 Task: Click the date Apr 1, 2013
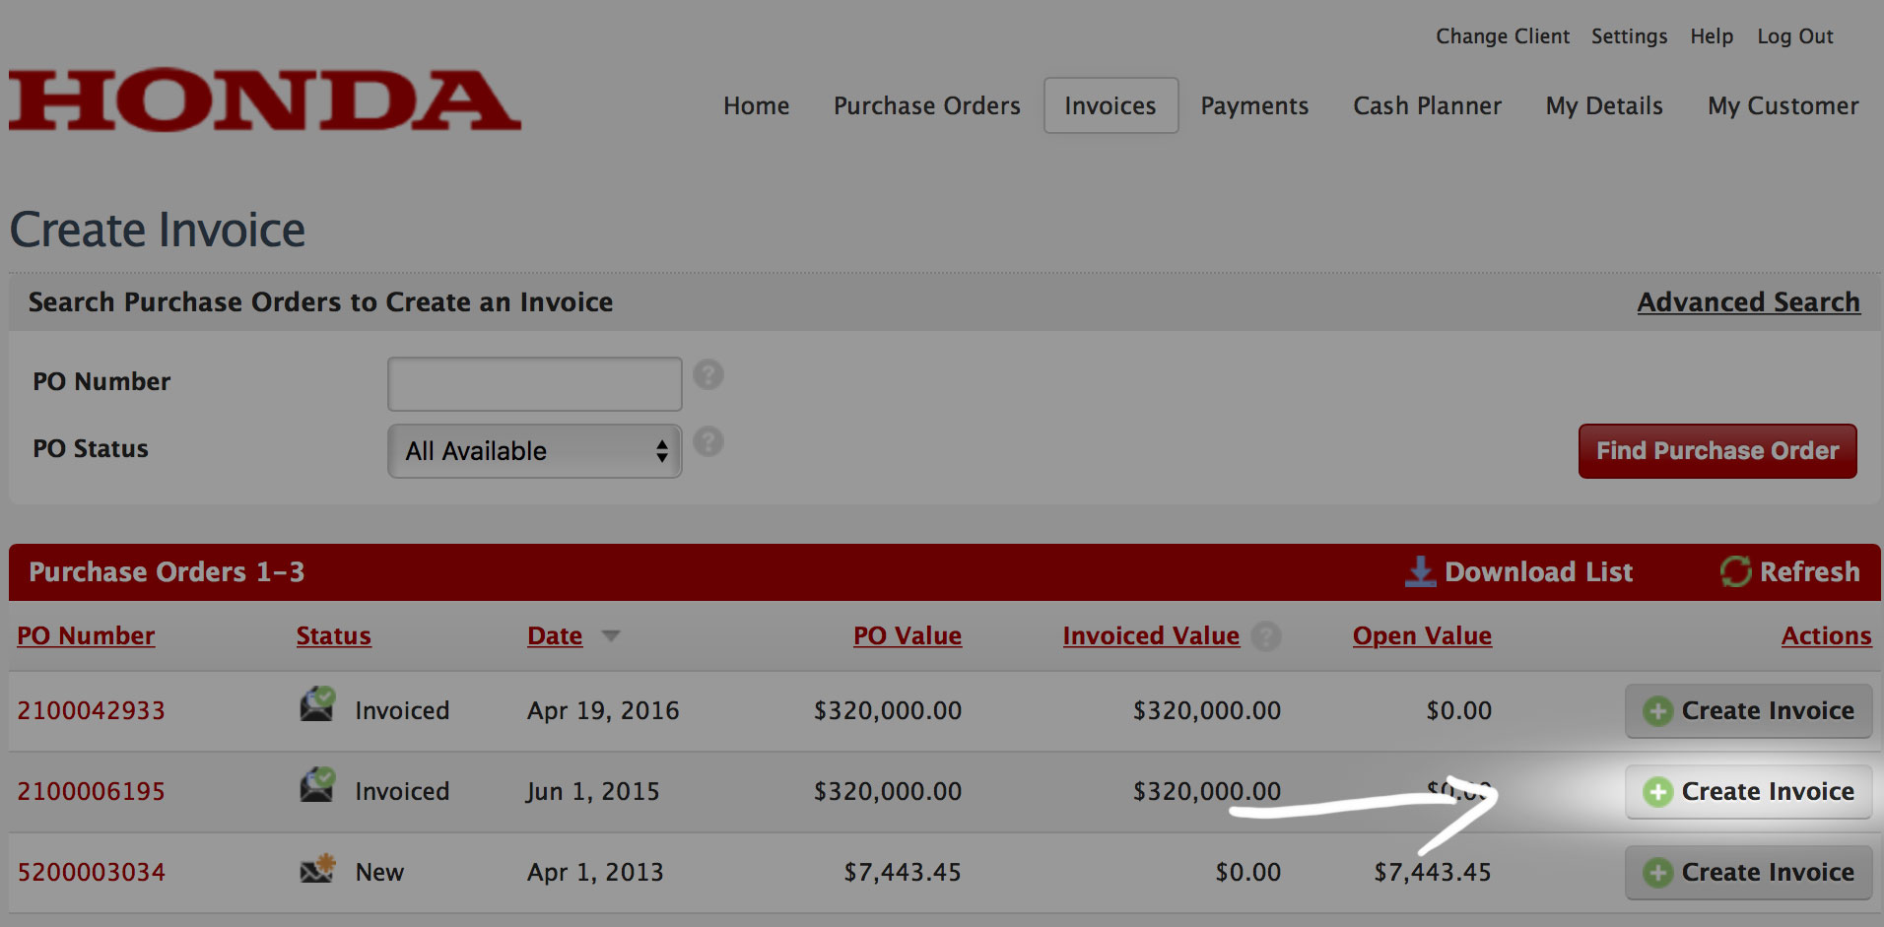595,872
